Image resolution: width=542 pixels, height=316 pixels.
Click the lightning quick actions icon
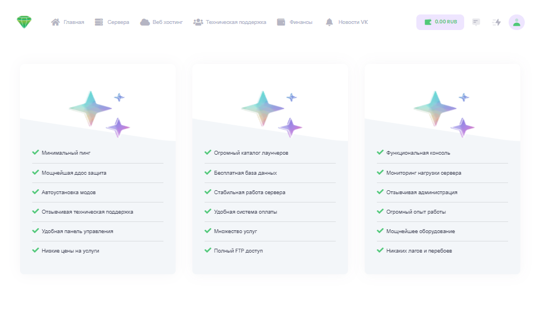496,22
